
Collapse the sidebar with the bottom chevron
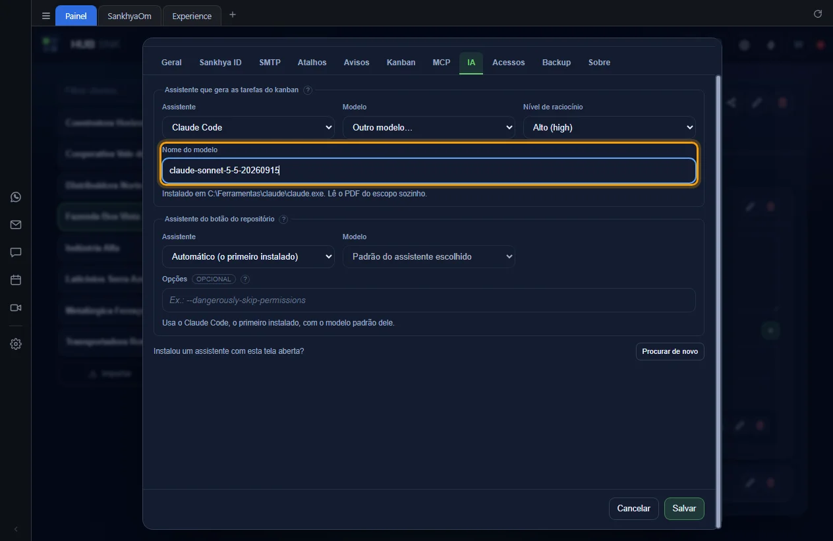(16, 529)
